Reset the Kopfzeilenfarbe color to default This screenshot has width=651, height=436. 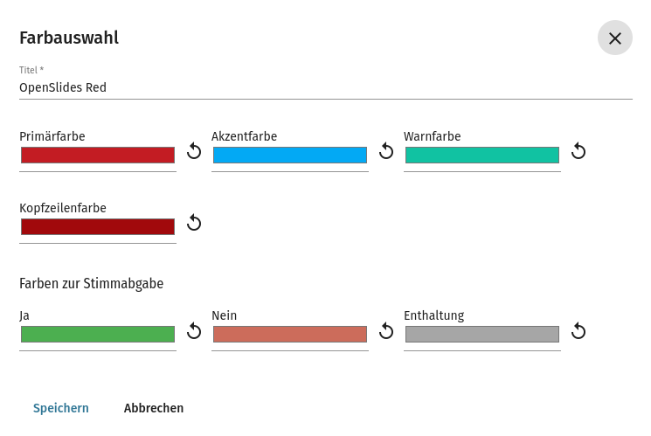tap(194, 224)
